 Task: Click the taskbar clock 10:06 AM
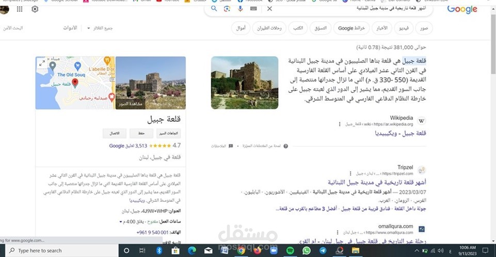click(468, 251)
